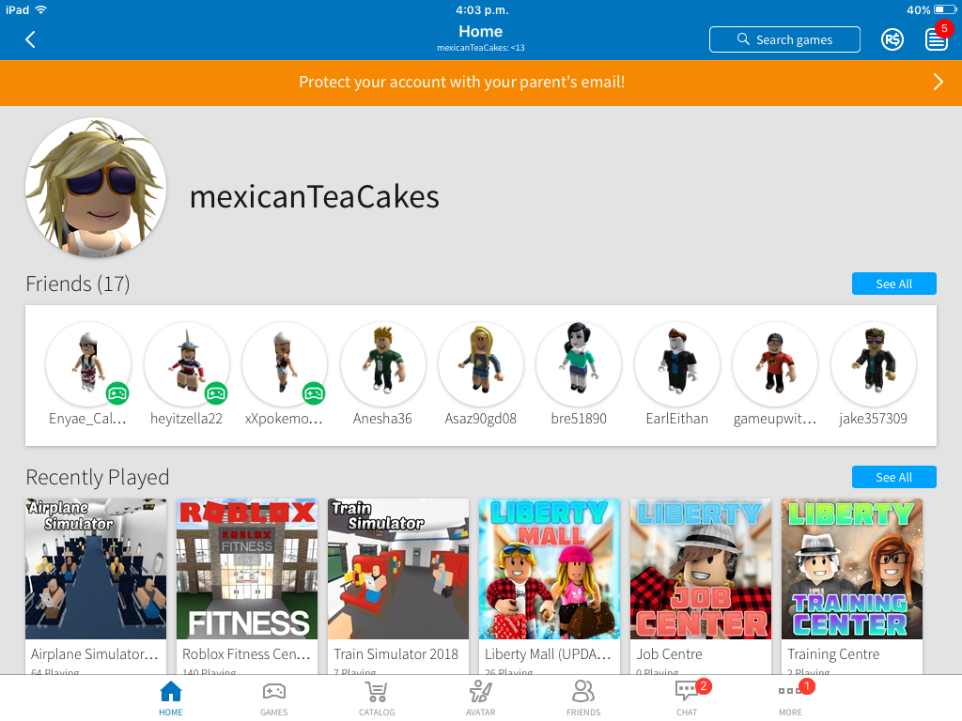Image resolution: width=962 pixels, height=721 pixels.
Task: Open Liberty Training Center game thumbnail
Action: pyautogui.click(x=852, y=569)
